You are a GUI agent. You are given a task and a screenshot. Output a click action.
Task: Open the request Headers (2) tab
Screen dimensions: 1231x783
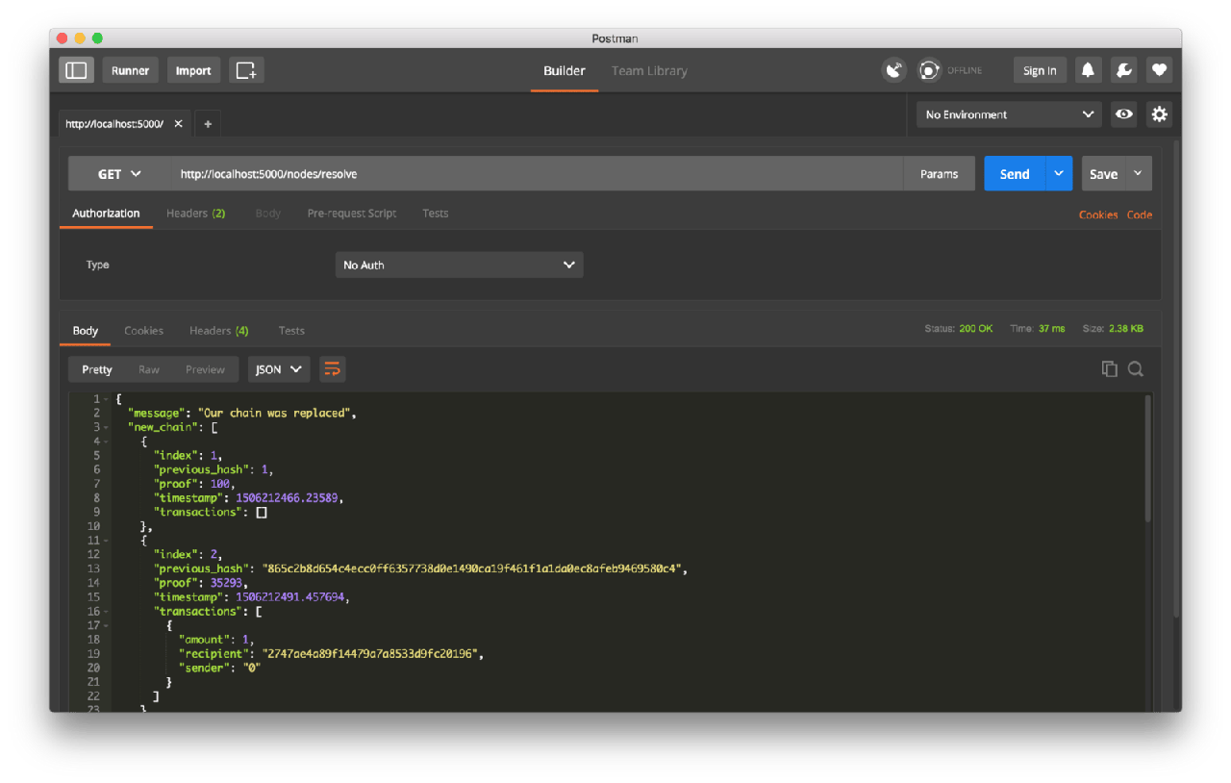(195, 214)
